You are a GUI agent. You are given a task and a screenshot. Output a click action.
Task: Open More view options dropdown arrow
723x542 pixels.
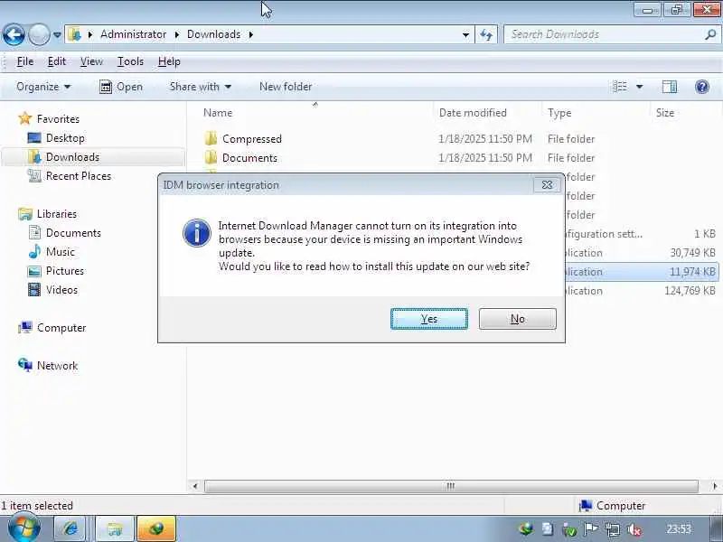(x=640, y=87)
